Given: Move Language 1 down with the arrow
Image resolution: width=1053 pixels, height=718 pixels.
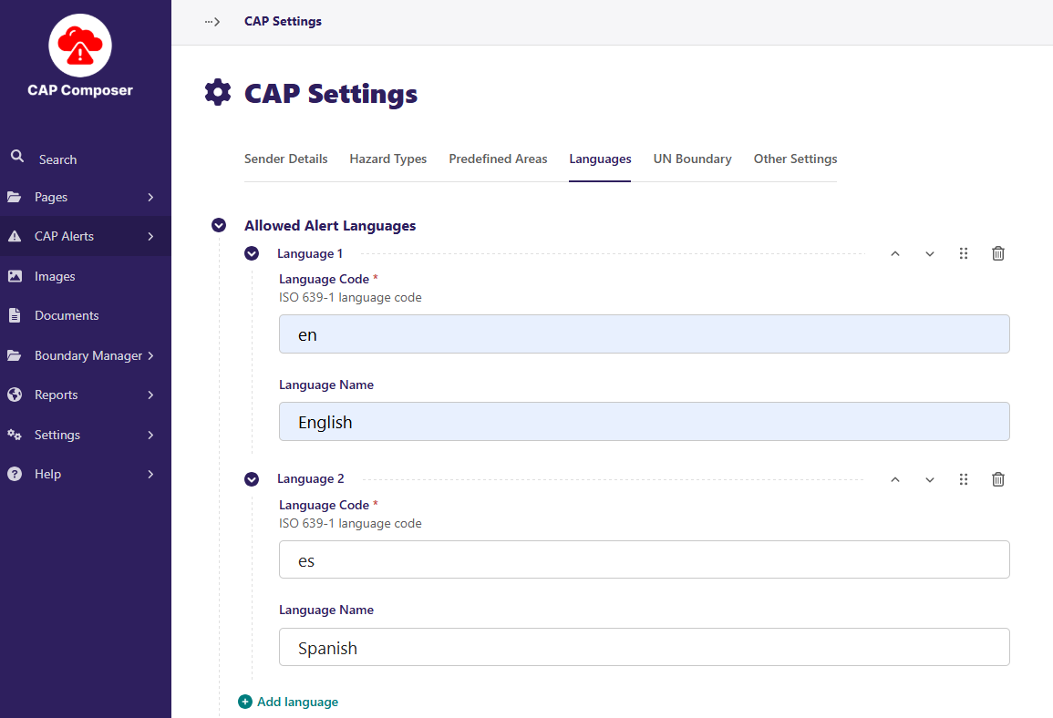Looking at the screenshot, I should [929, 253].
